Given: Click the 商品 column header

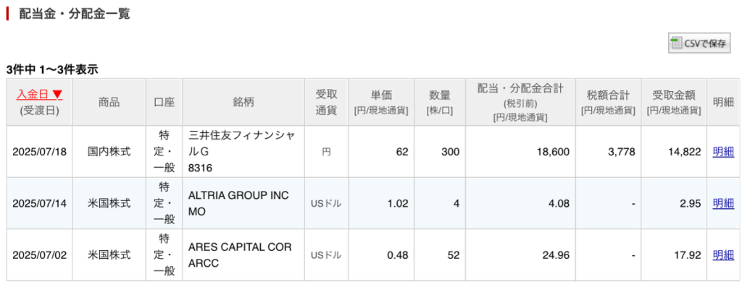Looking at the screenshot, I should click(109, 102).
